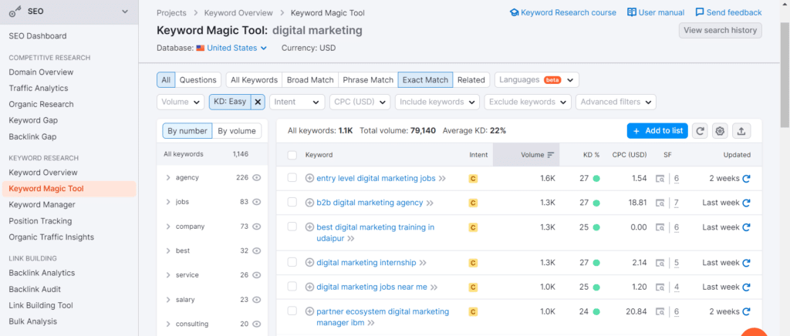Viewport: 790px width, 336px height.
Task: View SERP icon for digital marketing jobs near me
Action: pos(660,287)
